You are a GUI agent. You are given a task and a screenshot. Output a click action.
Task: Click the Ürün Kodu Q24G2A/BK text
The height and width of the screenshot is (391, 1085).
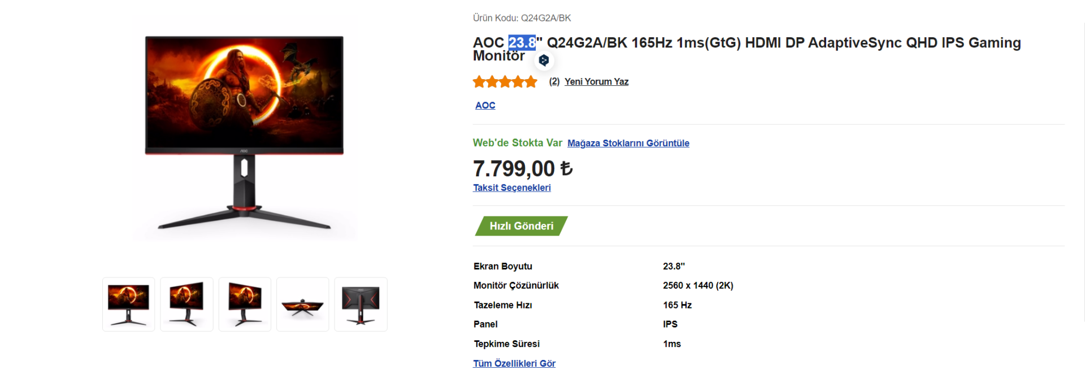[x=522, y=18]
